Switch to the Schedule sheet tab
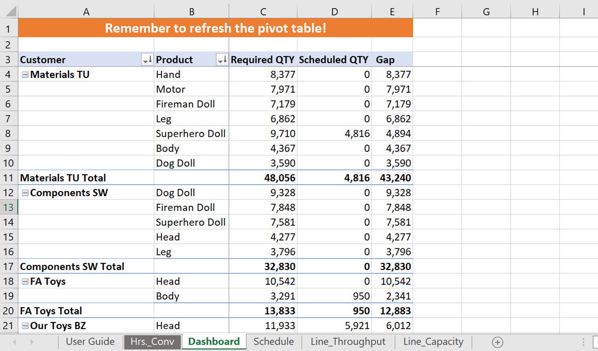Screen dimensions: 598x351 tap(274, 342)
